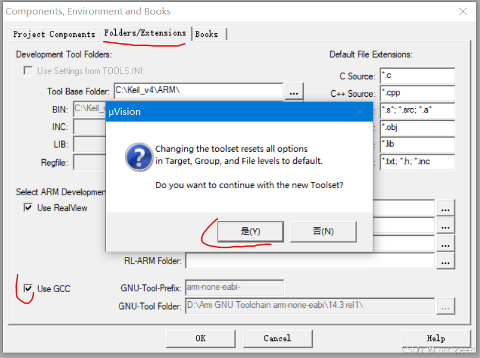Switch to the Project Components tab

pos(54,34)
